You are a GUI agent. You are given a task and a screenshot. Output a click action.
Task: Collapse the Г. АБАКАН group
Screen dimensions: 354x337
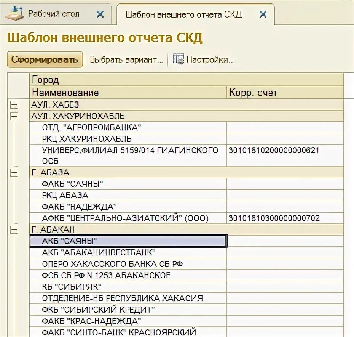pos(14,230)
